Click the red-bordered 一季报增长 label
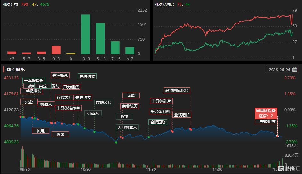 pyautogui.click(x=31, y=91)
